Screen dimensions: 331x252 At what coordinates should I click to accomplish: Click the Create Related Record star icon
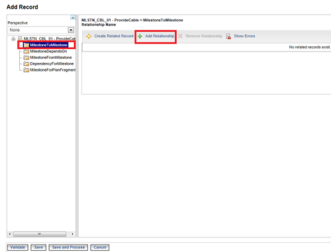tap(89, 36)
